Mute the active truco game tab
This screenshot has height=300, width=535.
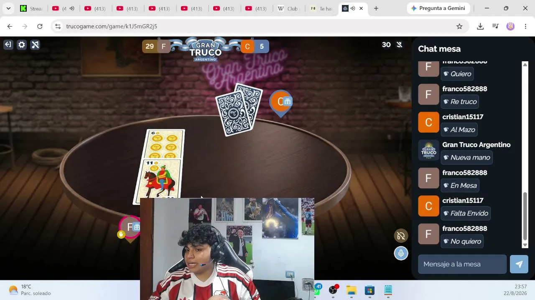point(353,8)
